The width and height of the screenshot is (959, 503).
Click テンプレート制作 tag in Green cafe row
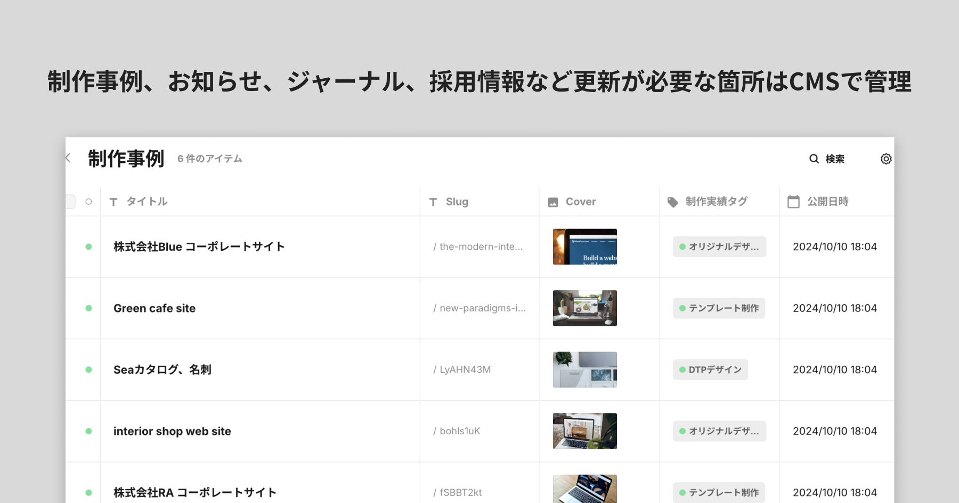coord(719,308)
